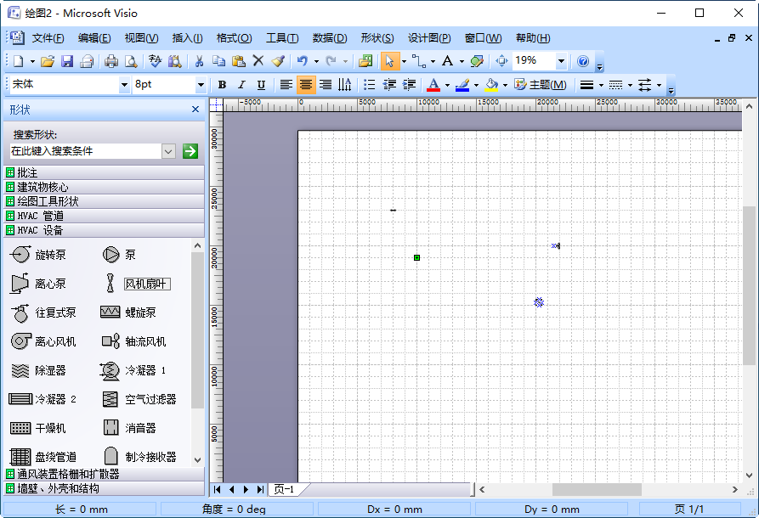759x518 pixels.
Task: Expand the 通风装置格栅和扩散器 stencil
Action: pos(104,474)
